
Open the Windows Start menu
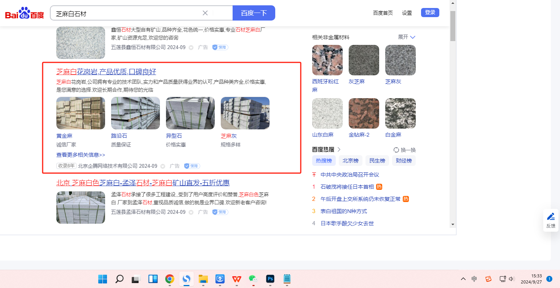(x=102, y=279)
